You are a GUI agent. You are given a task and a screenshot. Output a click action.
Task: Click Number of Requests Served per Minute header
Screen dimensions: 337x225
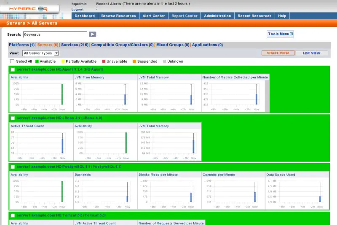(x=171, y=223)
